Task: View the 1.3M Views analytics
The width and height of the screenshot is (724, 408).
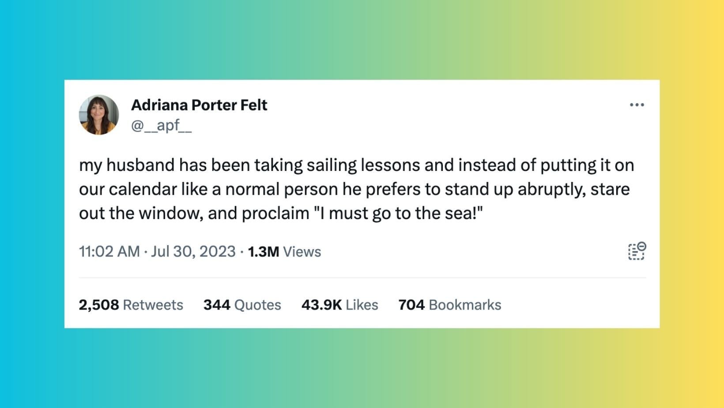Action: [x=284, y=252]
